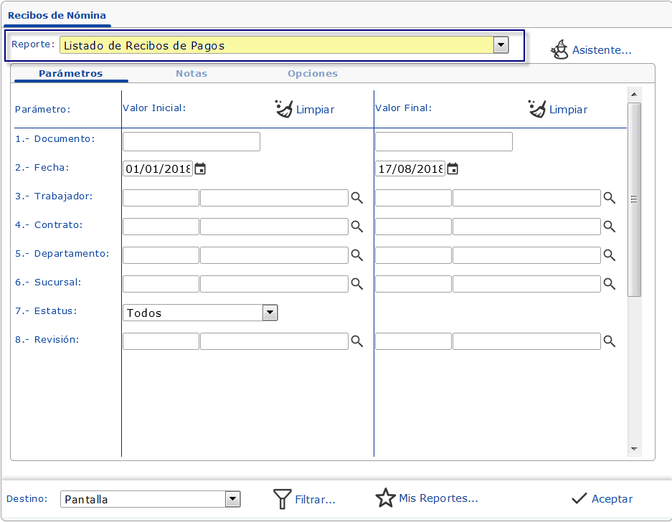The height and width of the screenshot is (522, 672).
Task: Open the Destino dropdown showing Pantalla
Action: point(232,499)
